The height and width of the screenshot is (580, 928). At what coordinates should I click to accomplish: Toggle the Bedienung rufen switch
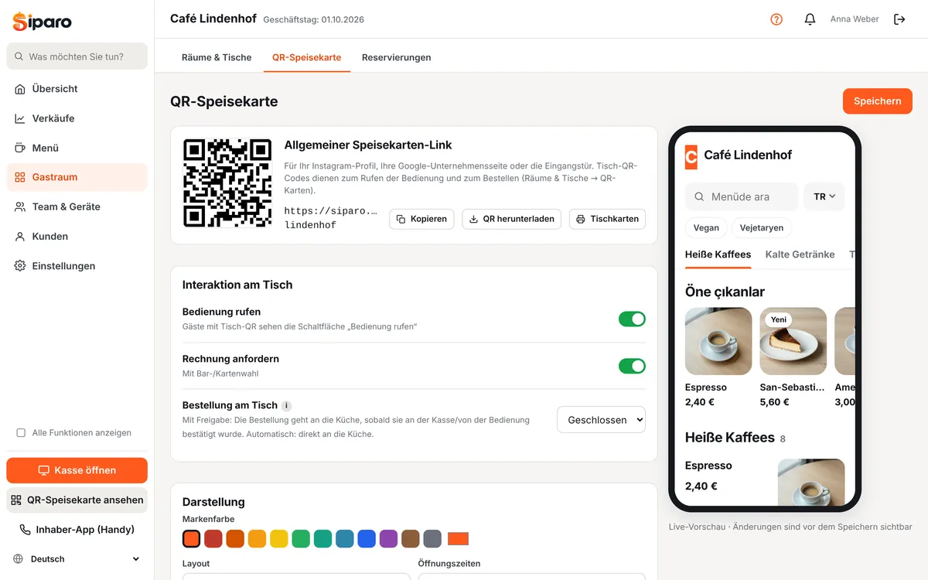coord(632,319)
